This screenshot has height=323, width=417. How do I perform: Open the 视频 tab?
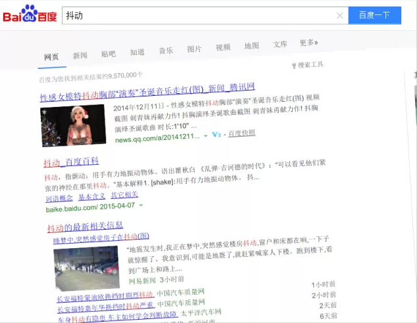pyautogui.click(x=223, y=47)
